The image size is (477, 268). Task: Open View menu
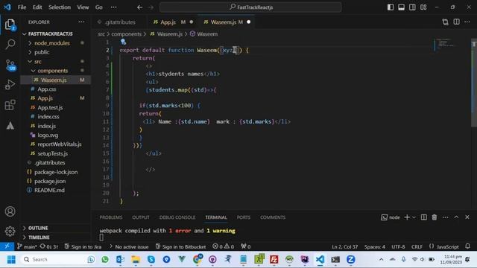(83, 7)
